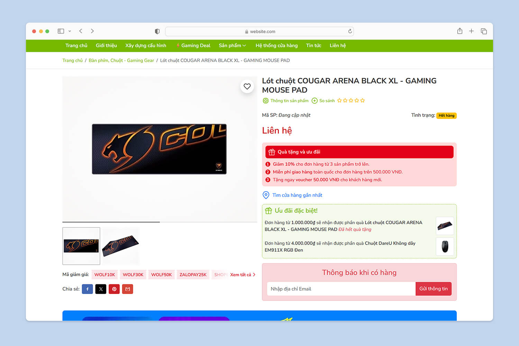Viewport: 519px width, 346px height.
Task: Show tab overview icon
Action: 484,31
